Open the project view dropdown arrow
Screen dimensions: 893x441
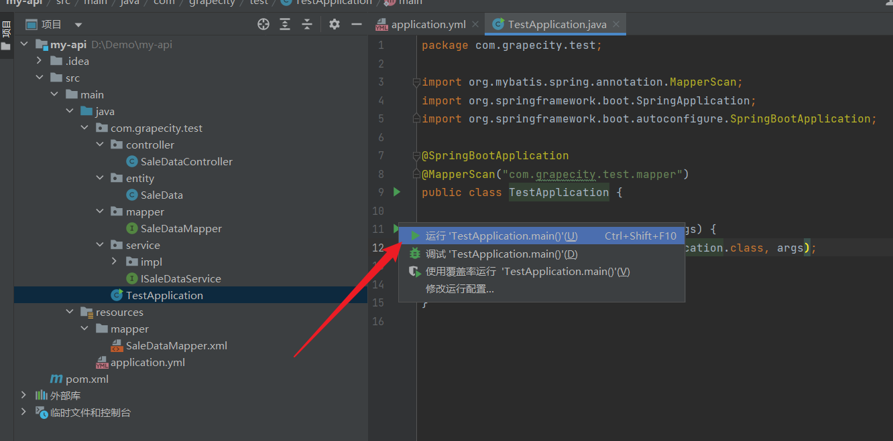78,25
